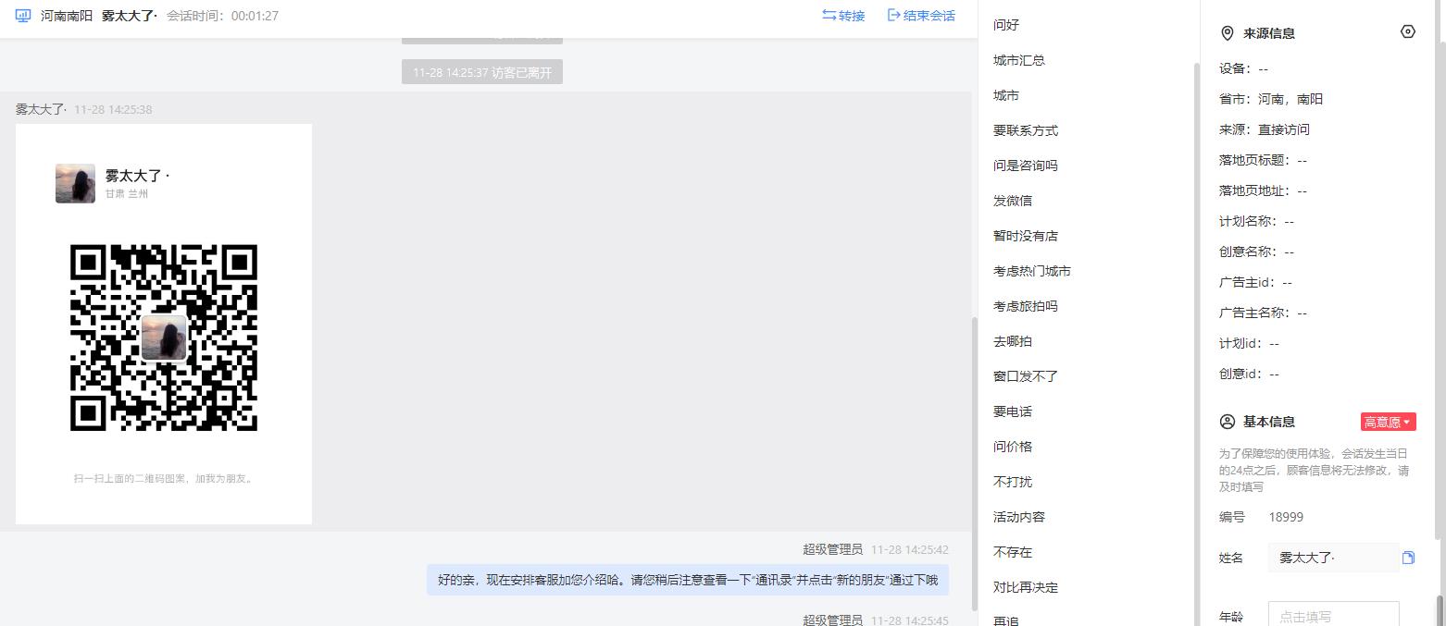Select the quick reply 要联系方式
The image size is (1446, 626).
tap(1026, 130)
